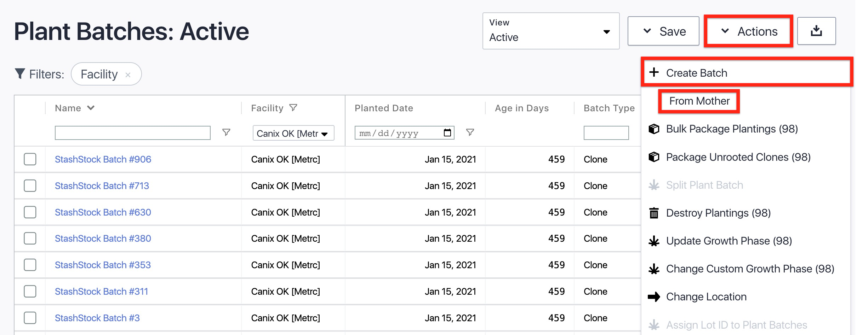This screenshot has width=857, height=335.
Task: Remove the Facility filter chip with X
Action: [x=128, y=75]
